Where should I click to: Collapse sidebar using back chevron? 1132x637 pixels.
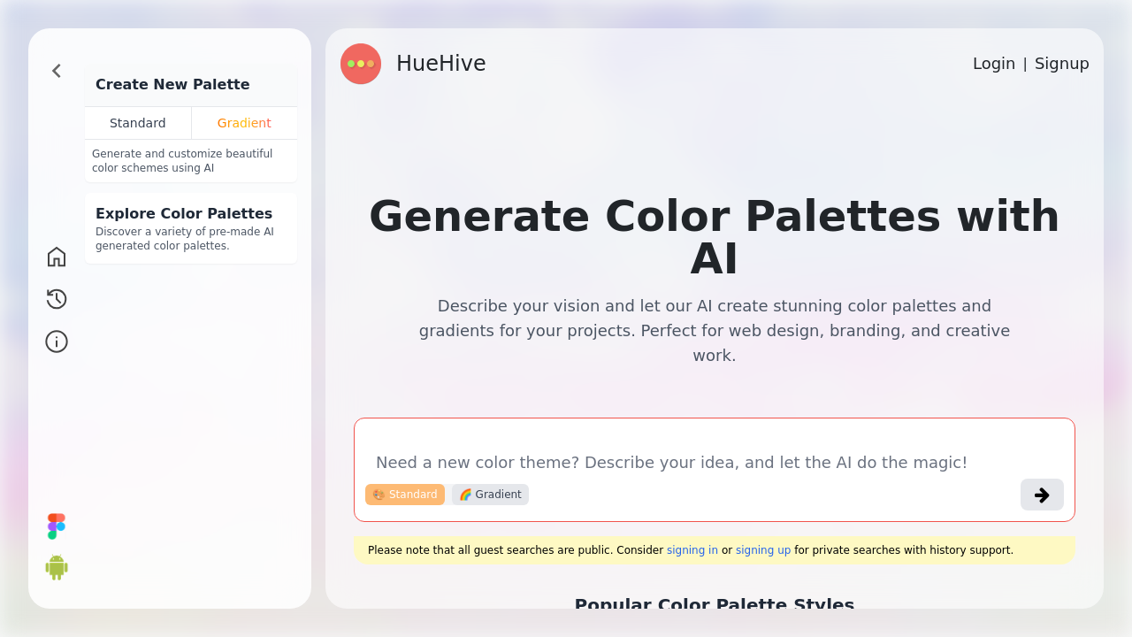[56, 71]
